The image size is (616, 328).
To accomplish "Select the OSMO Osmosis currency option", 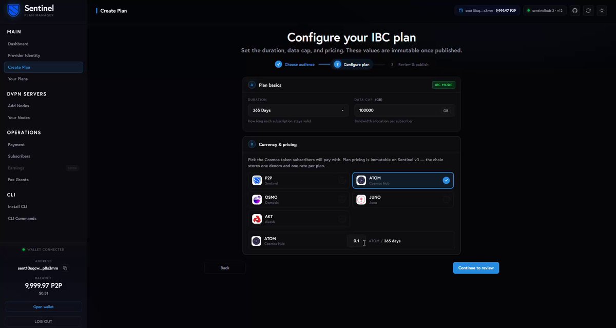I will click(x=299, y=200).
